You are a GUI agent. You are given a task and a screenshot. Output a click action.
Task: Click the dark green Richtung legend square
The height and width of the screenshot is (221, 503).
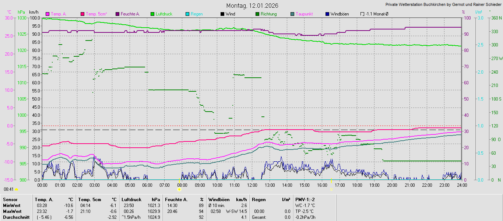[257, 14]
